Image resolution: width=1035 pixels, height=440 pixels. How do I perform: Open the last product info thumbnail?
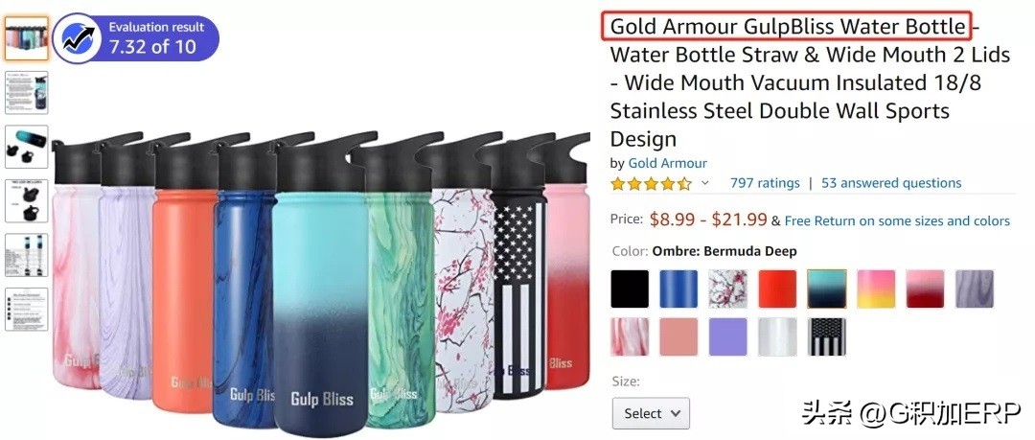tap(27, 310)
